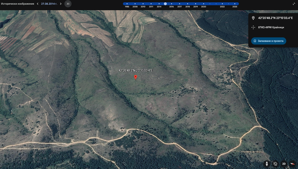Select 2008 on the timeline

pos(135,4)
